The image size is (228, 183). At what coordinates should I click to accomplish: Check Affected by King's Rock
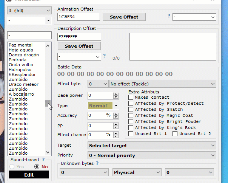point(131,128)
